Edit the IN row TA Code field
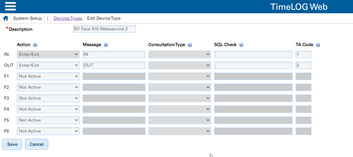This screenshot has height=157, width=353. (304, 54)
